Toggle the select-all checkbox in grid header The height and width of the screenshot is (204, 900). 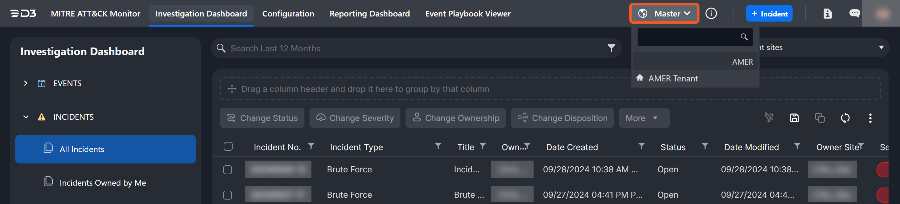(x=228, y=147)
